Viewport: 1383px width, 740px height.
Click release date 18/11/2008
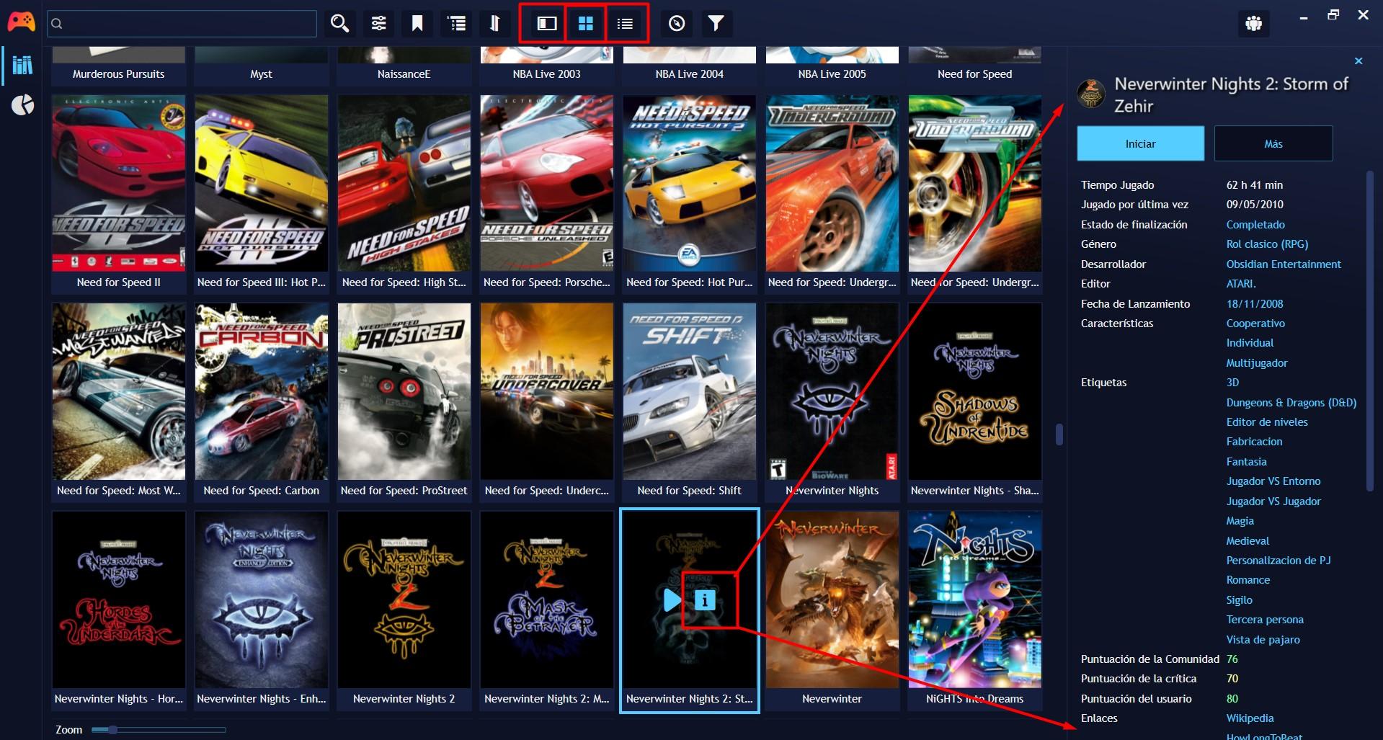[x=1255, y=304]
